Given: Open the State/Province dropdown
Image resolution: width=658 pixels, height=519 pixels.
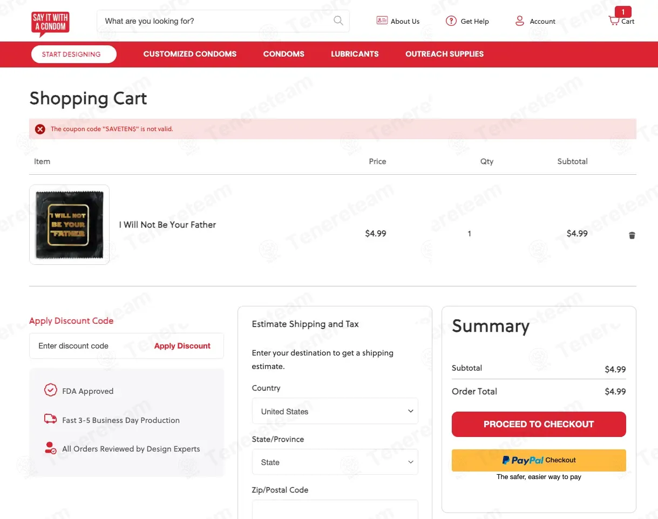Looking at the screenshot, I should point(335,462).
